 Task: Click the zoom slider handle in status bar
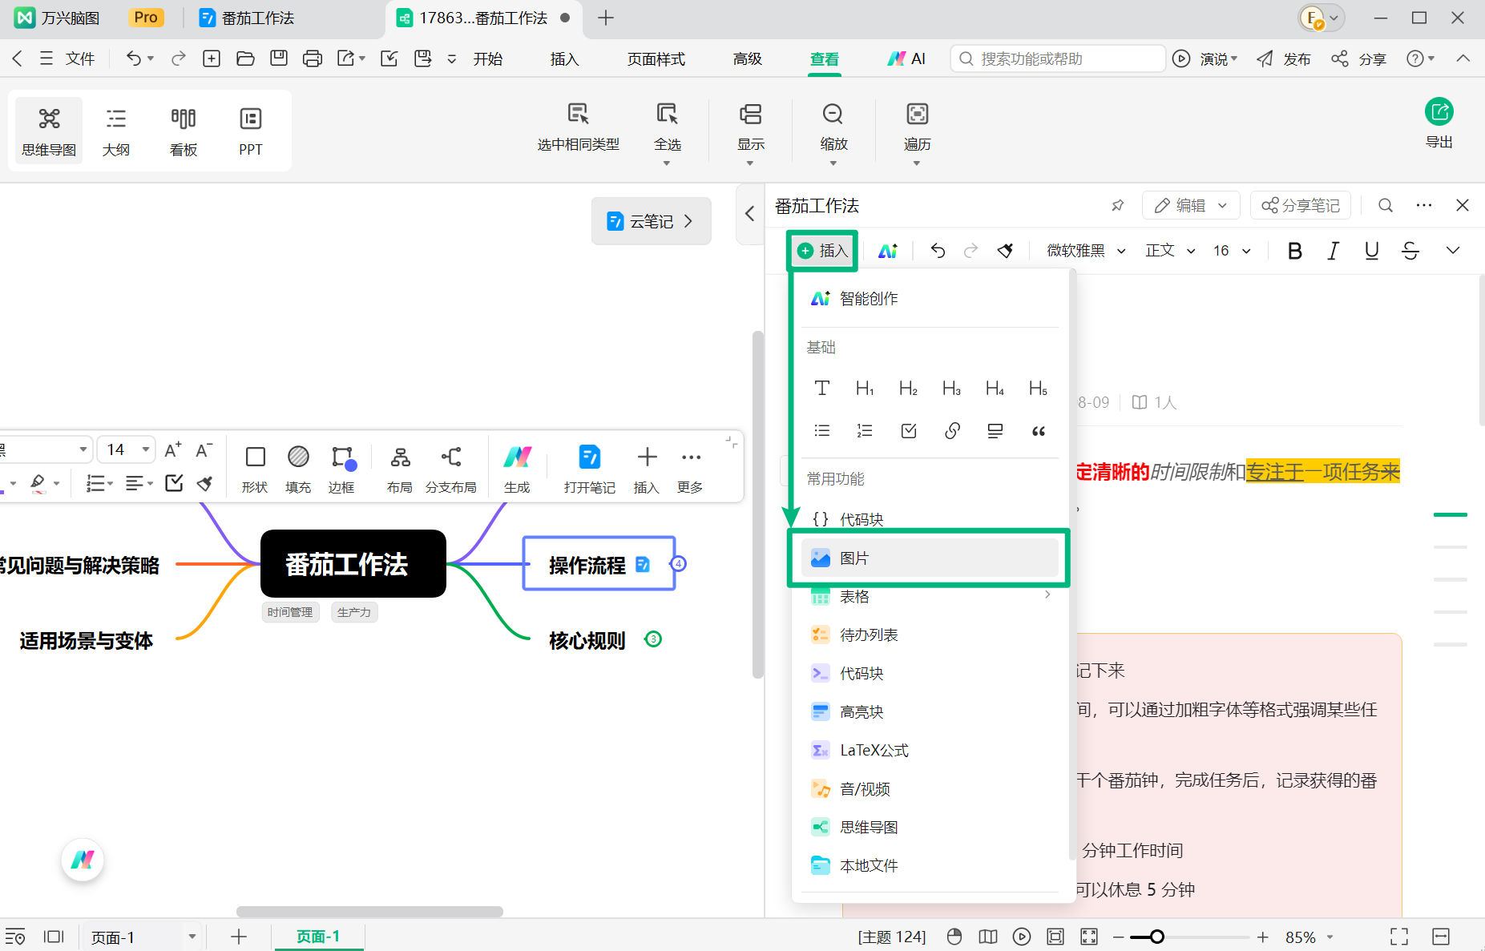pos(1156,937)
